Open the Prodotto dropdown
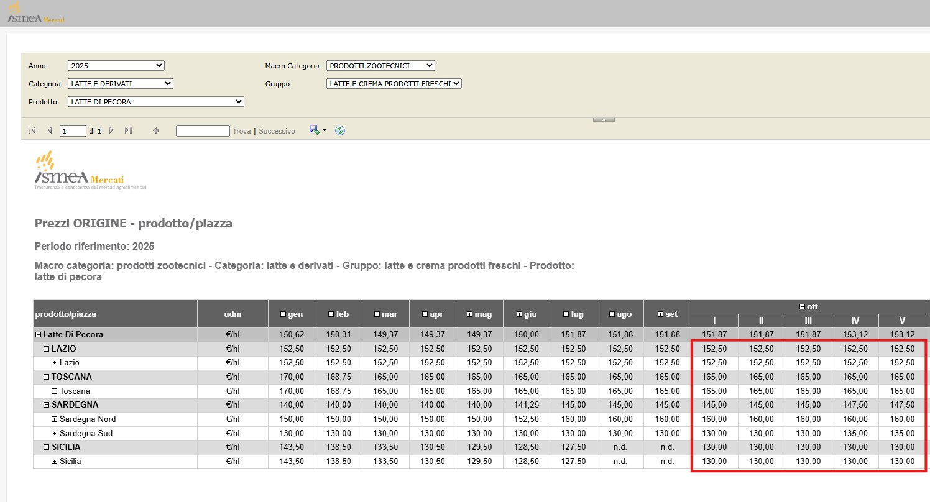Viewport: 930px width, 502px height. click(x=156, y=101)
